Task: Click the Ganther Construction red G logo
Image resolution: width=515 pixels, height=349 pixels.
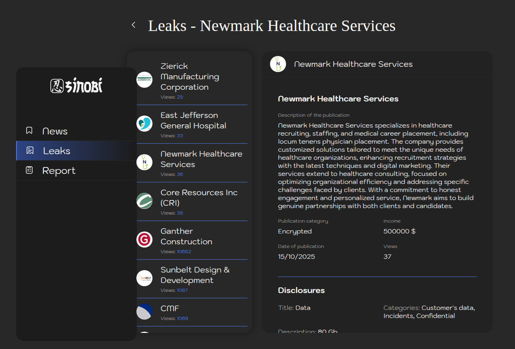Action: pos(144,240)
